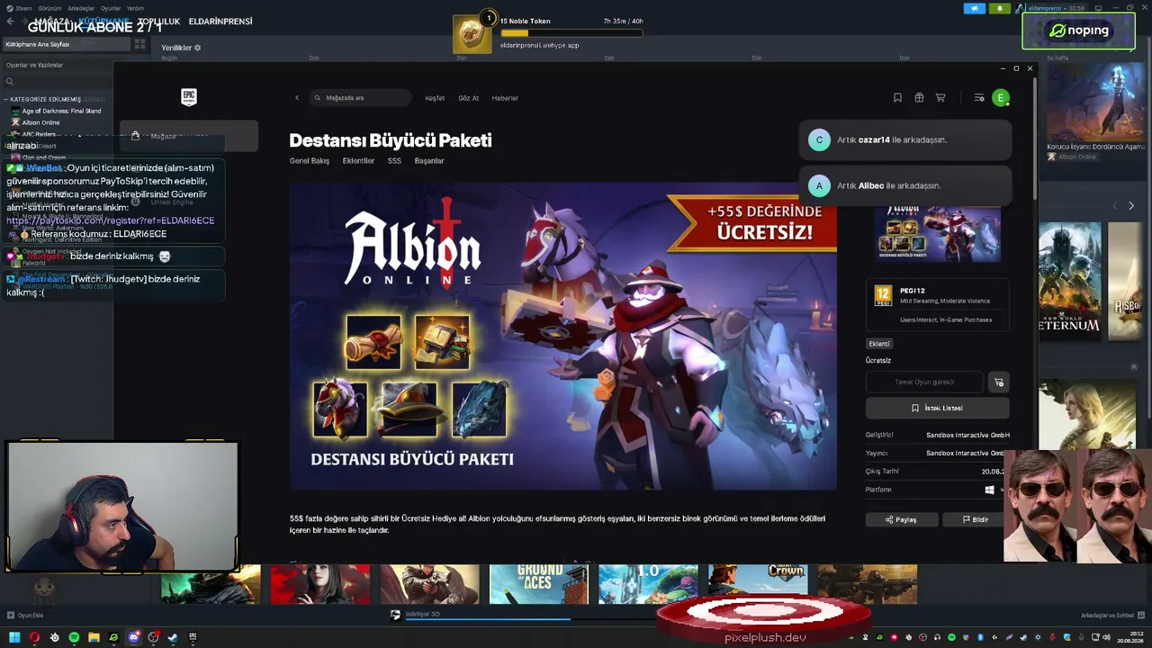Click Windows Start button
The width and height of the screenshot is (1152, 648).
[14, 637]
